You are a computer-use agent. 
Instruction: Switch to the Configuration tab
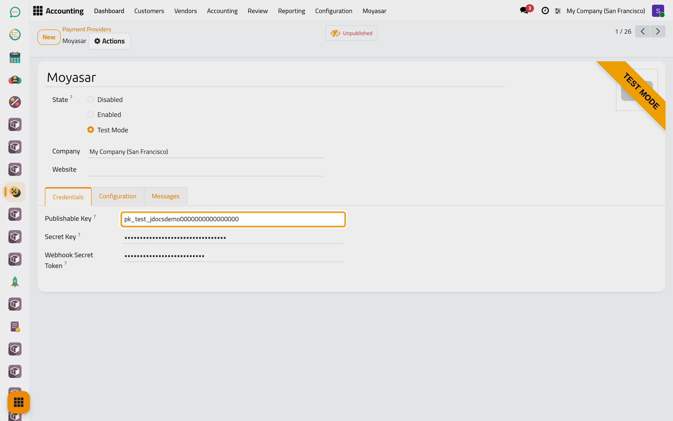point(118,196)
